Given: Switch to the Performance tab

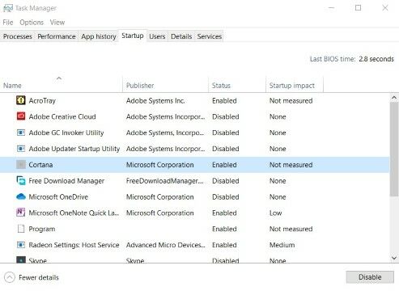Looking at the screenshot, I should (57, 36).
